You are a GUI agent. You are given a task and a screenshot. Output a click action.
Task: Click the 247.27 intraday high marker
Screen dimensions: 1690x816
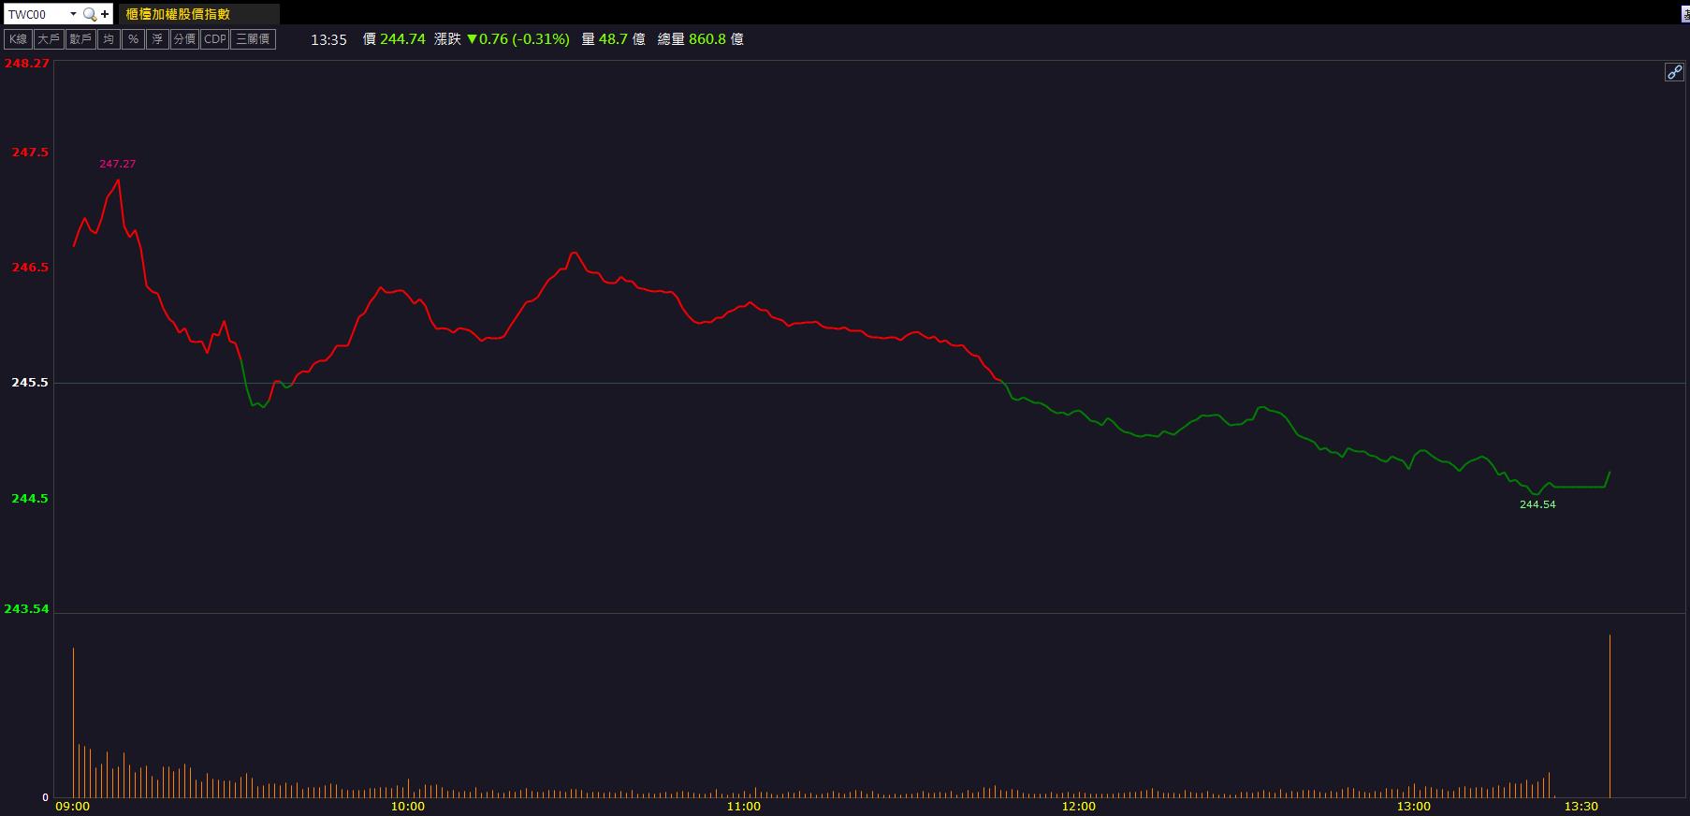pos(118,164)
